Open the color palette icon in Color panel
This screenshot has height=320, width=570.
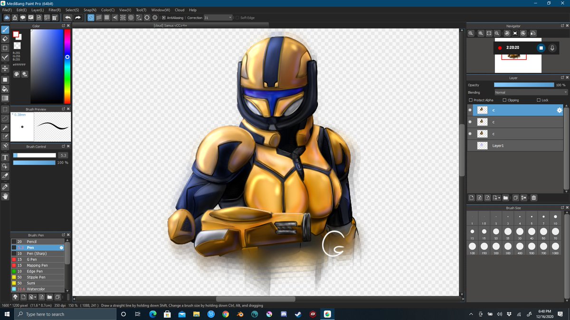coord(16,74)
